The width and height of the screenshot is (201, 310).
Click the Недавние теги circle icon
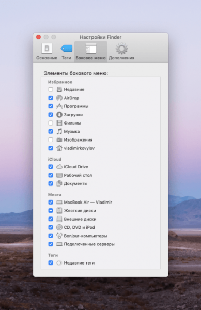coord(59,263)
